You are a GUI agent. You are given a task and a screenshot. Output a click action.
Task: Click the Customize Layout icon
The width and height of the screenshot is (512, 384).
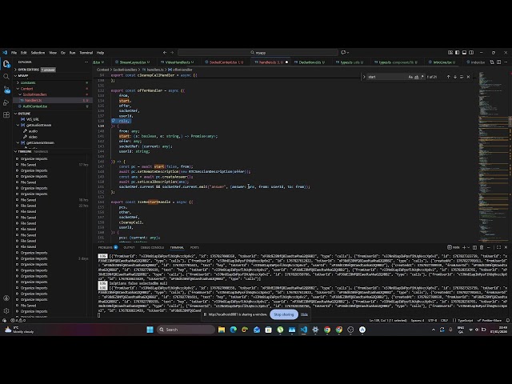point(450,52)
